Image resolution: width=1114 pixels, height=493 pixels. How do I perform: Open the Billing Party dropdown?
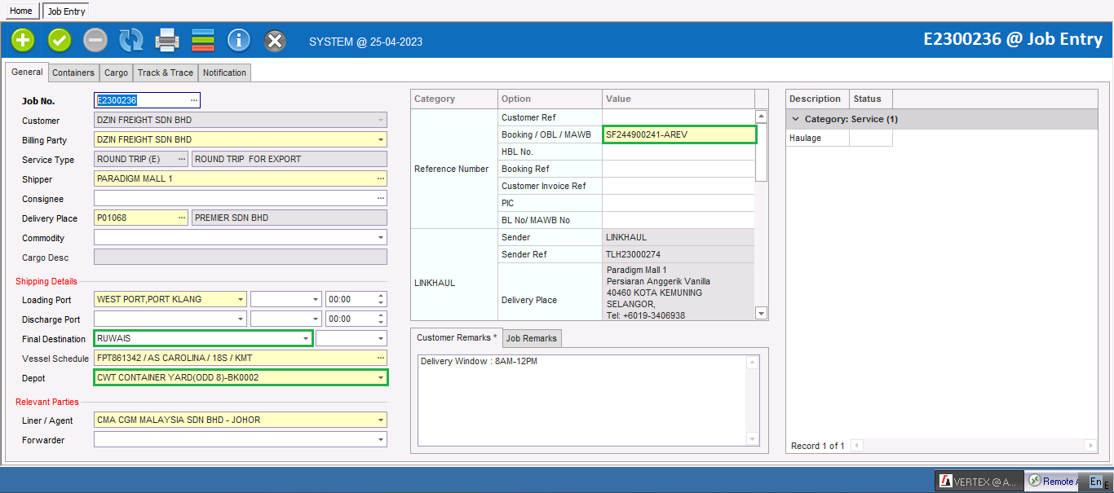pyautogui.click(x=380, y=139)
